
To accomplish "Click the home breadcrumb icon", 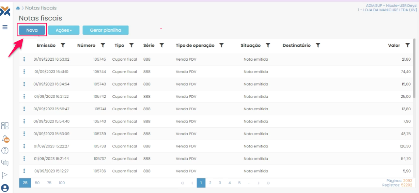I will (x=18, y=8).
